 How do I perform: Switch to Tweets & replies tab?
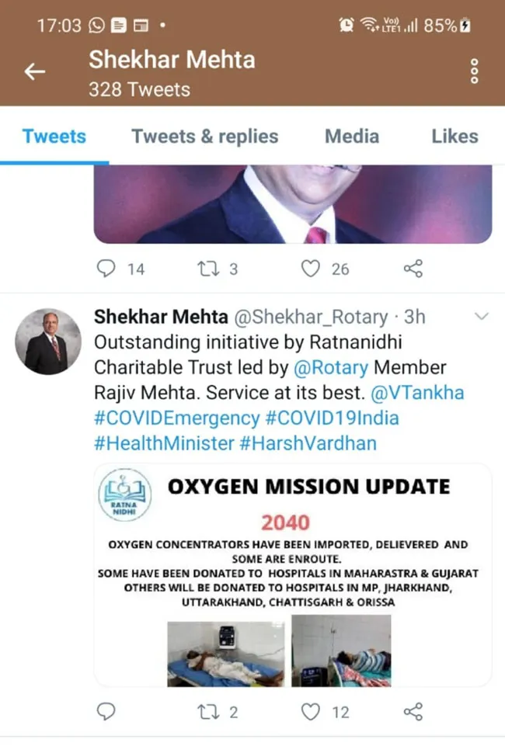tap(204, 137)
